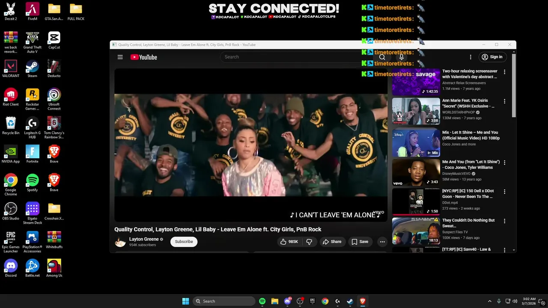Select the Logitech G HUB desktop icon
Viewport: 548px width, 308px height.
pos(33,128)
